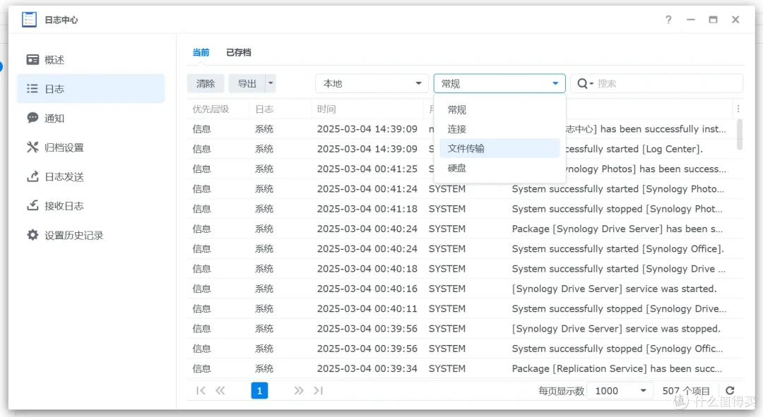Go to last page icon
The image size is (763, 417).
(319, 391)
